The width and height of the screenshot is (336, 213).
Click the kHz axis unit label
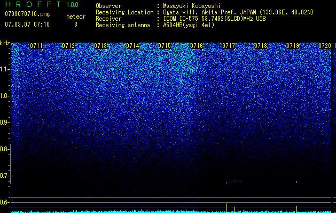pyautogui.click(x=5, y=43)
